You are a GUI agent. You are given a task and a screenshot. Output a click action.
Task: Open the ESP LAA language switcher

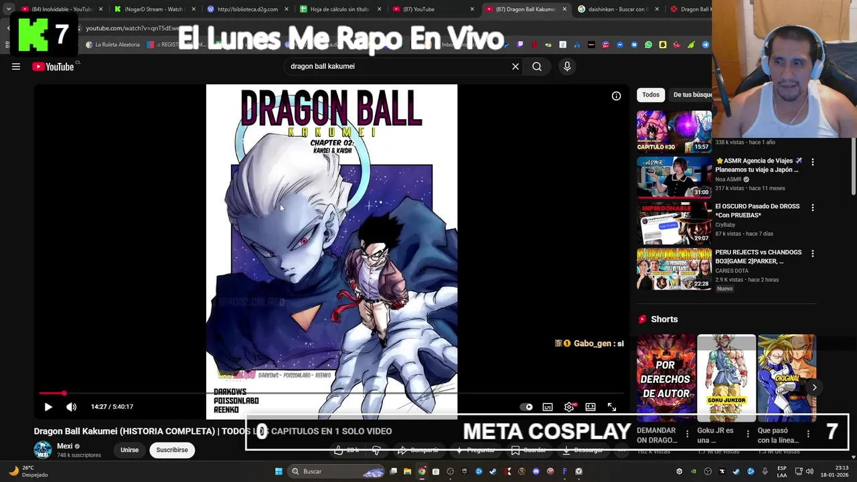tap(782, 471)
